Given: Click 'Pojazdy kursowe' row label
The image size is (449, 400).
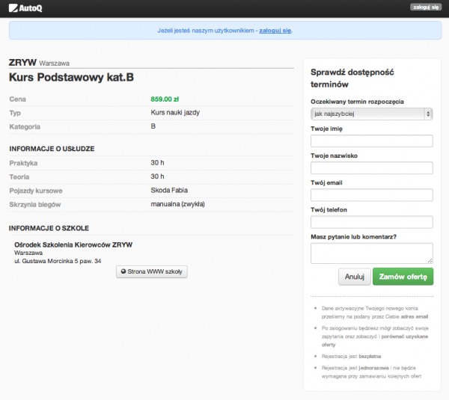Looking at the screenshot, I should [36, 191].
